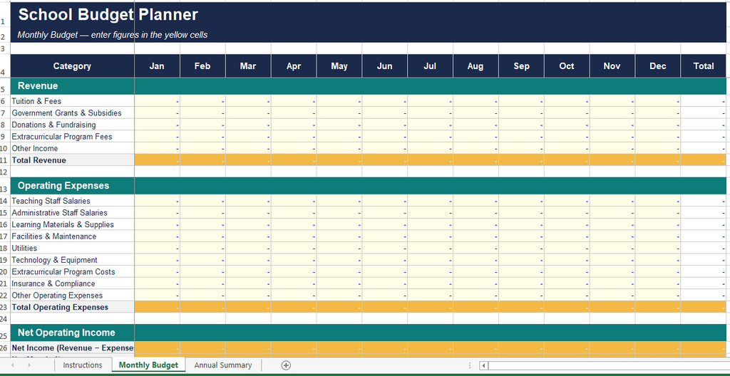Select the May column header cell
Viewport: 730px width, 376px height.
339,66
